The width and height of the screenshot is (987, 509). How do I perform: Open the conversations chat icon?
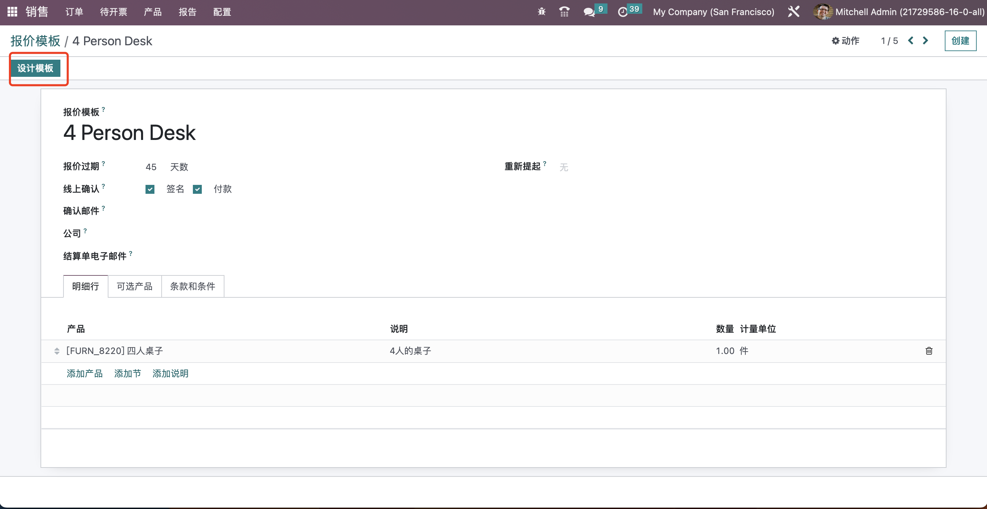tap(589, 12)
